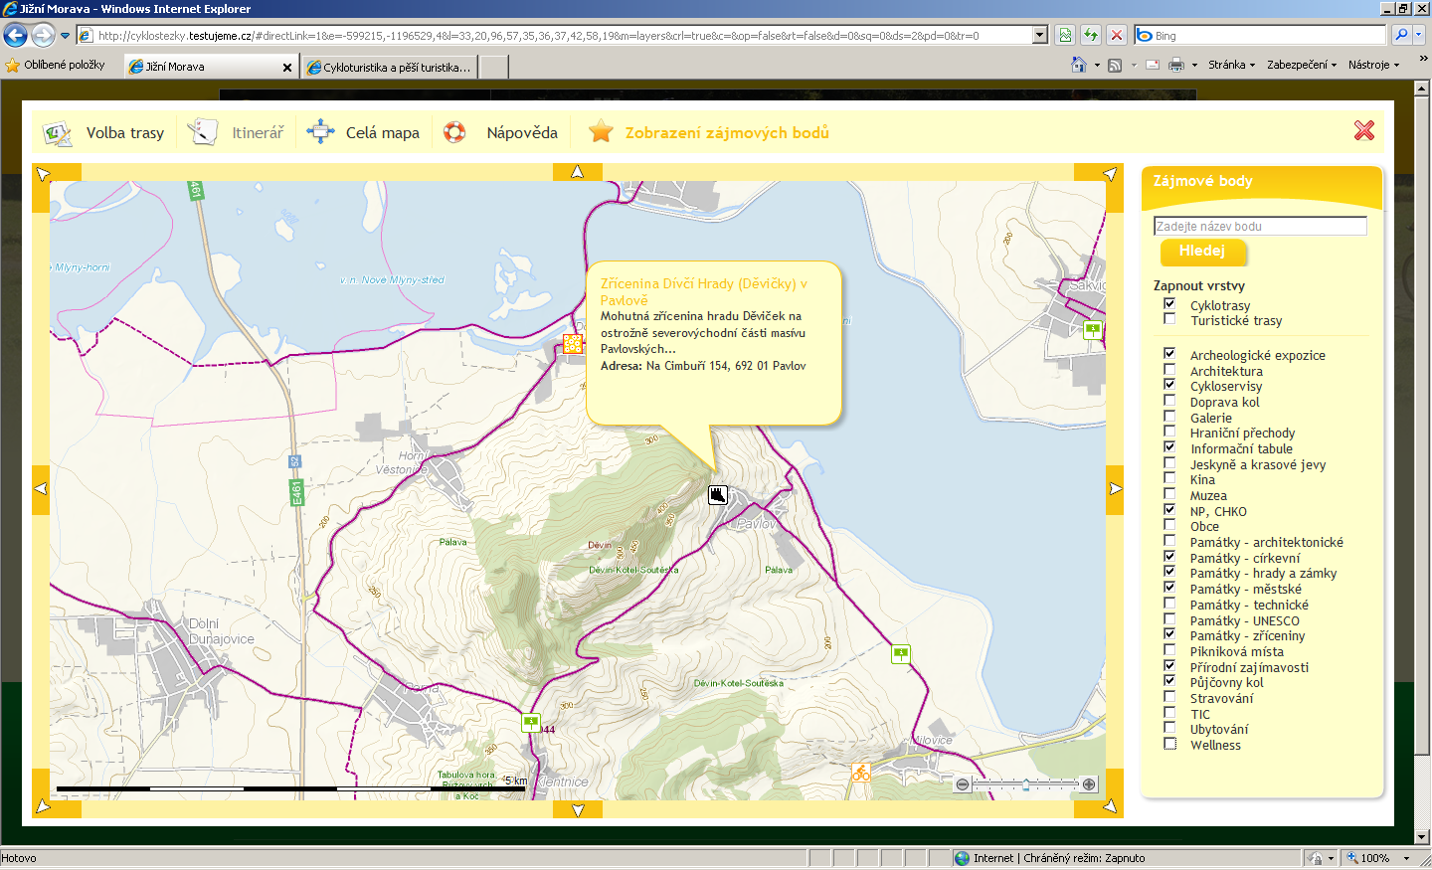Image resolution: width=1432 pixels, height=870 pixels.
Task: Toggle the Půjčovny kol checkbox
Action: click(1169, 681)
